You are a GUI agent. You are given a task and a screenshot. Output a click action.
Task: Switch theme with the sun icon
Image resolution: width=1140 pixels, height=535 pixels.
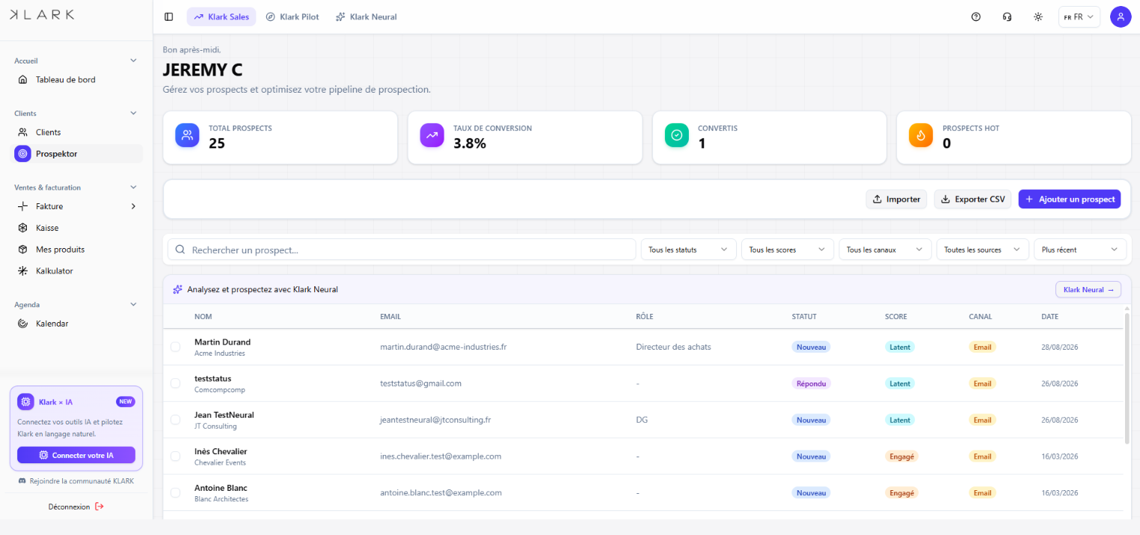click(x=1038, y=16)
